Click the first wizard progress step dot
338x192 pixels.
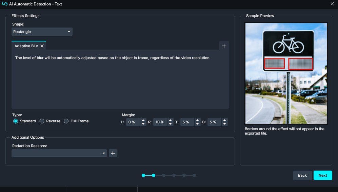pyautogui.click(x=143, y=175)
